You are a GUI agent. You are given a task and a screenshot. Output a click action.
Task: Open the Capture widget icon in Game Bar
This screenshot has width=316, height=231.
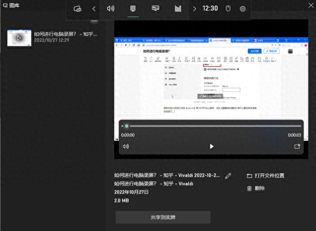pyautogui.click(x=133, y=8)
